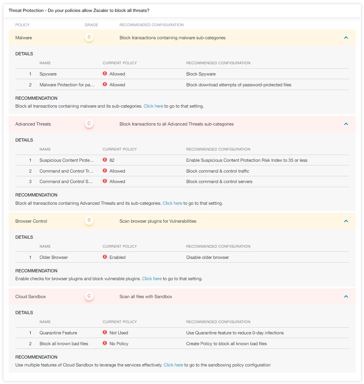The height and width of the screenshot is (384, 364).
Task: Click the Browser Control grade B badge
Action: [x=89, y=220]
